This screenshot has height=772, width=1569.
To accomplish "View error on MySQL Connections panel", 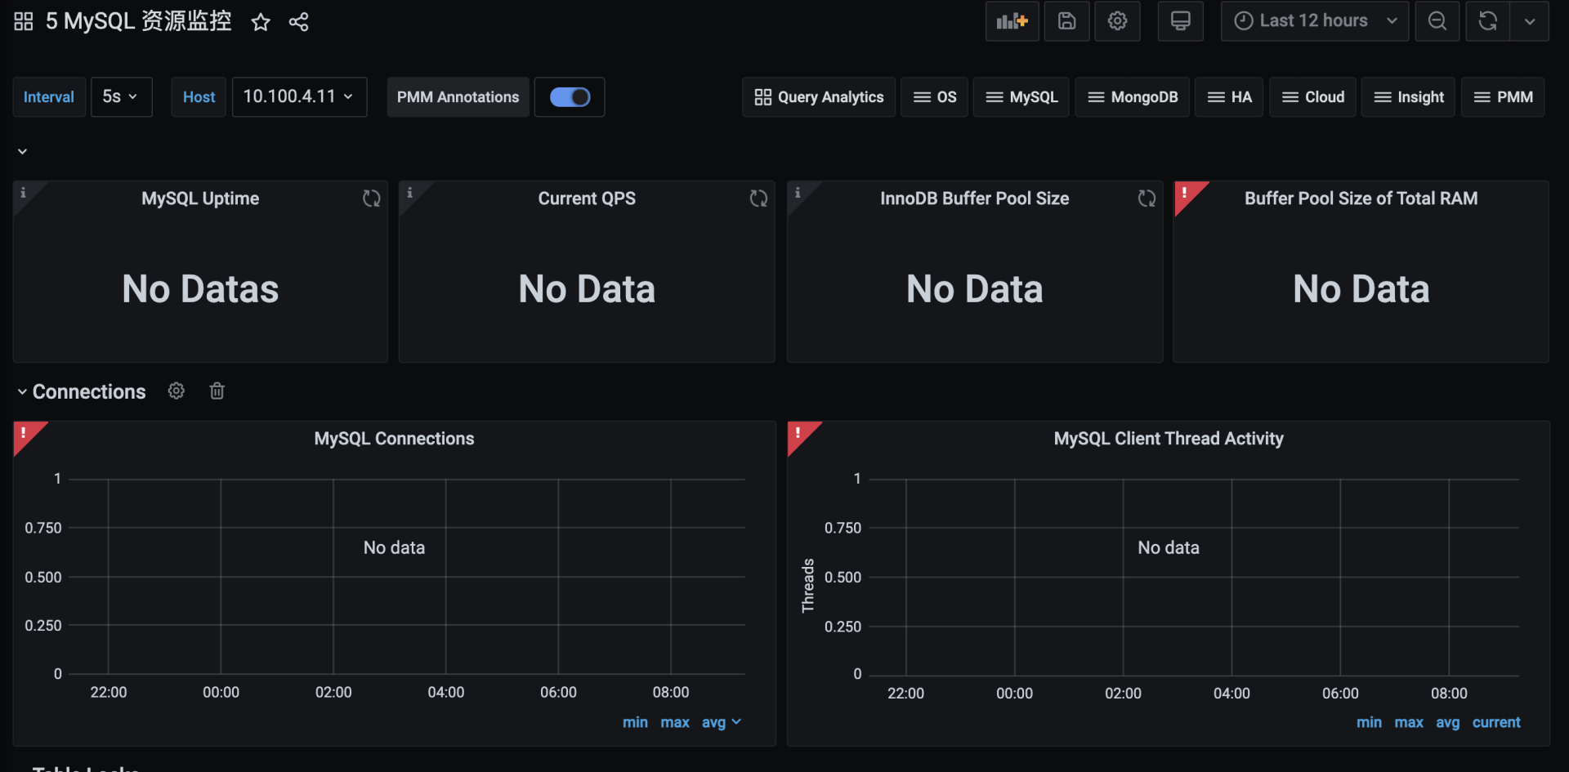I will [24, 434].
